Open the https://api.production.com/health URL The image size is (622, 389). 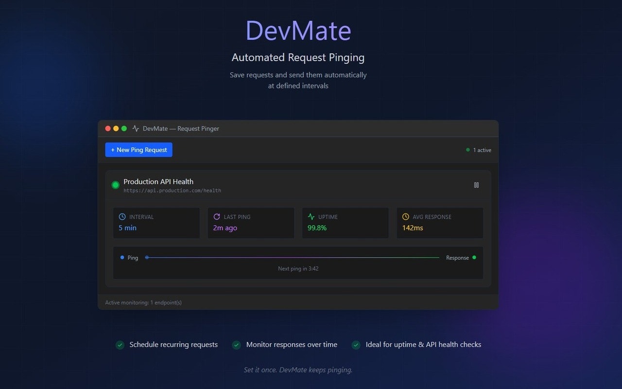coord(173,191)
